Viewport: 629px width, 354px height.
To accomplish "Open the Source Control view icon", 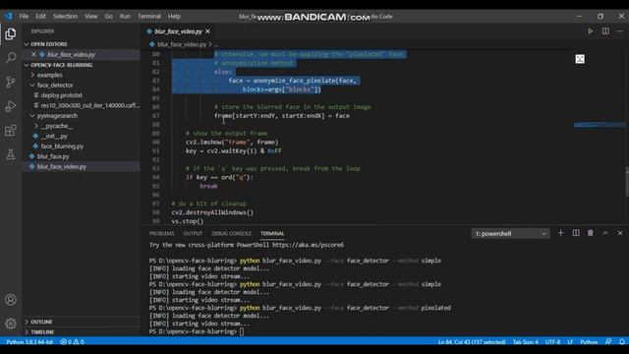I will pyautogui.click(x=11, y=82).
